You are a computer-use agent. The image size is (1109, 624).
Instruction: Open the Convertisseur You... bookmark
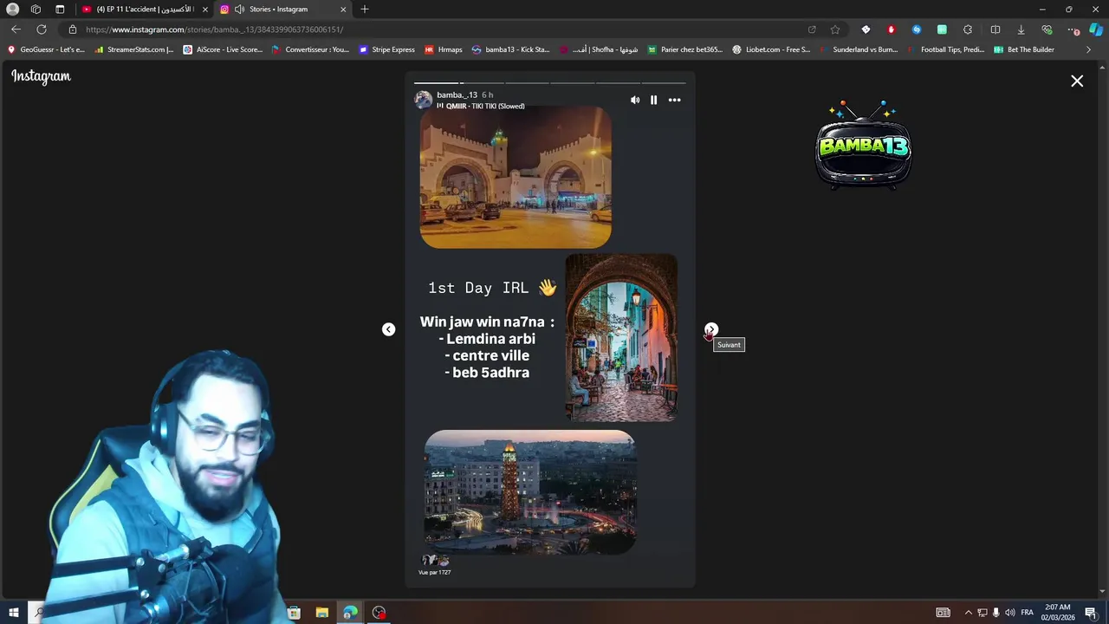pos(310,49)
